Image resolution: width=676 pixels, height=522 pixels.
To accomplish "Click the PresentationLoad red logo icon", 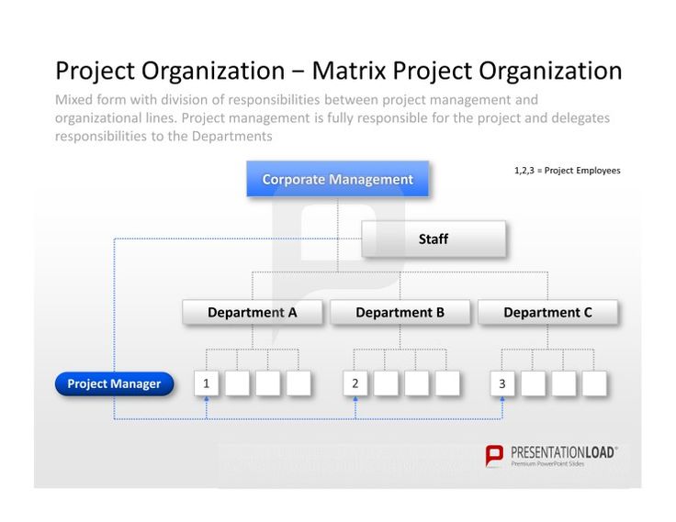I will [x=494, y=456].
